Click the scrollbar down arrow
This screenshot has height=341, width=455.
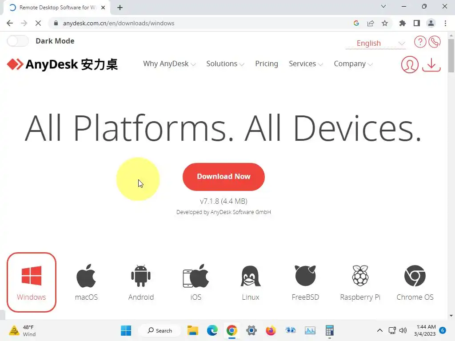tap(451, 316)
